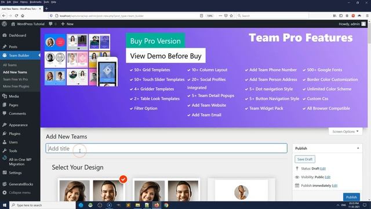Open Firefox hamburger menu

[x=367, y=16]
